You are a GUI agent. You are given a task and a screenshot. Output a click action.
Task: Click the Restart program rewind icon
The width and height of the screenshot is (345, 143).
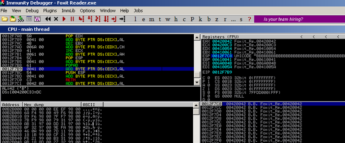(x=48, y=19)
